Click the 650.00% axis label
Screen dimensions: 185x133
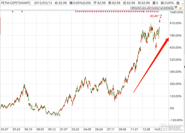point(176,48)
